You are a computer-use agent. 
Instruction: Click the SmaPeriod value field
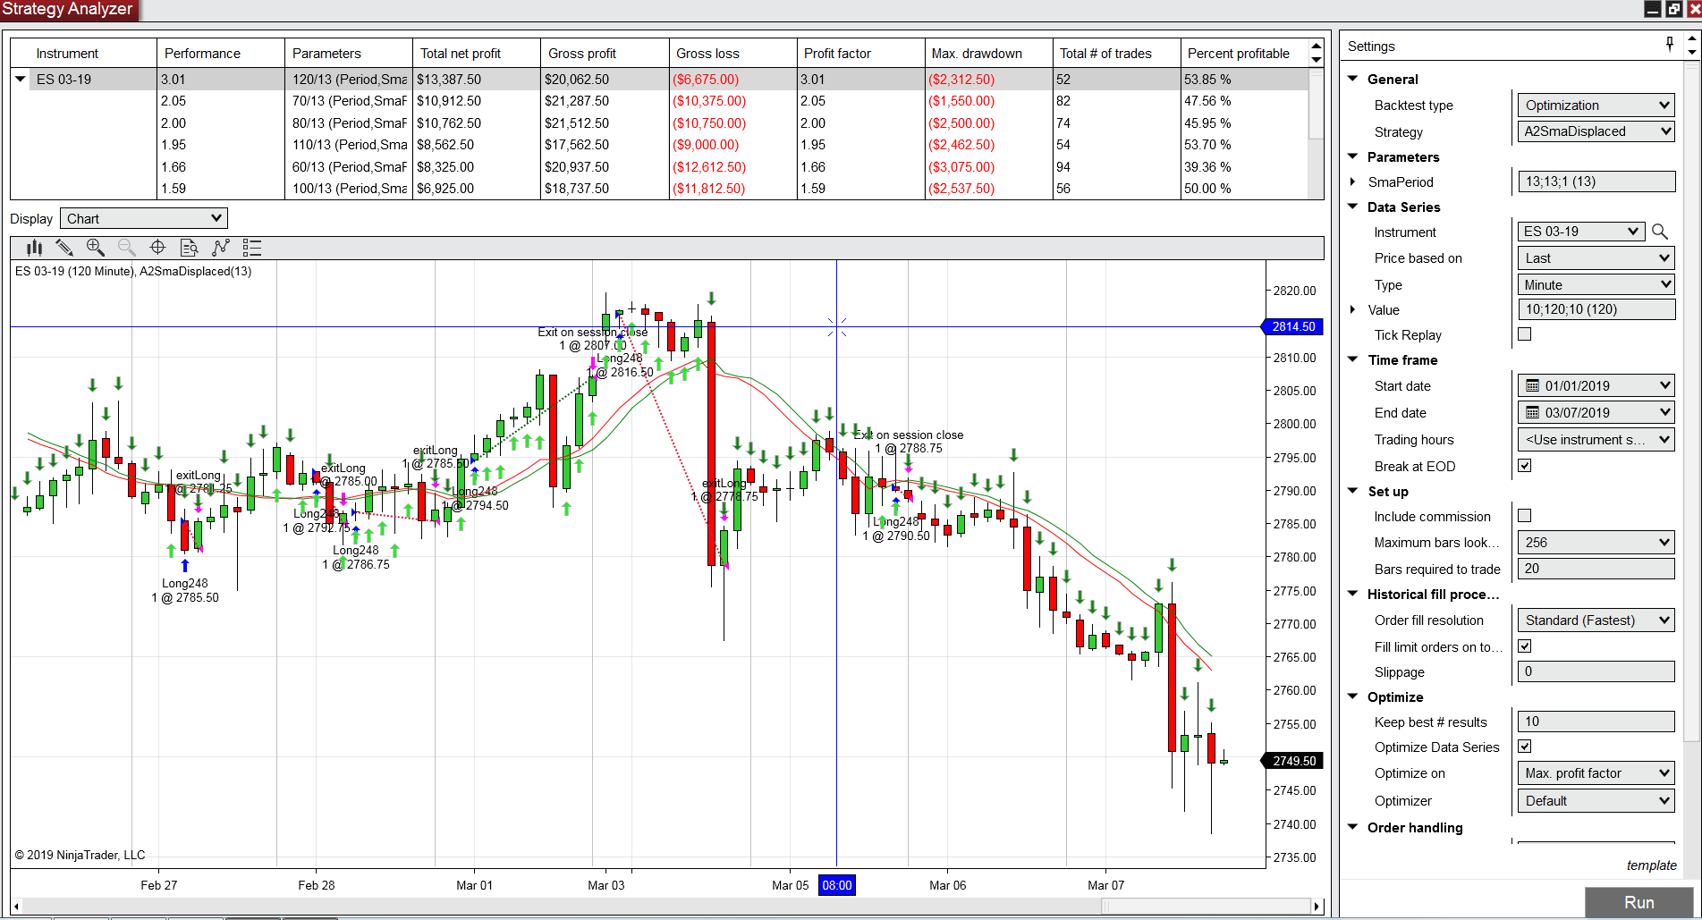pyautogui.click(x=1596, y=181)
